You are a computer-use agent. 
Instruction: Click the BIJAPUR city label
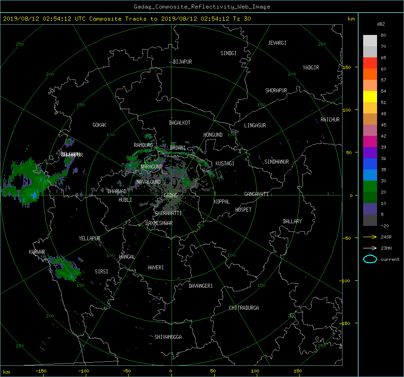pyautogui.click(x=182, y=62)
